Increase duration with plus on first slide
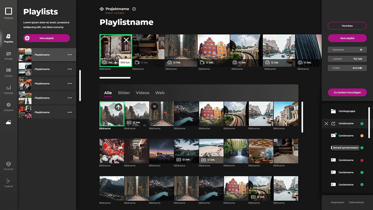The height and width of the screenshot is (210, 373). click(x=116, y=63)
